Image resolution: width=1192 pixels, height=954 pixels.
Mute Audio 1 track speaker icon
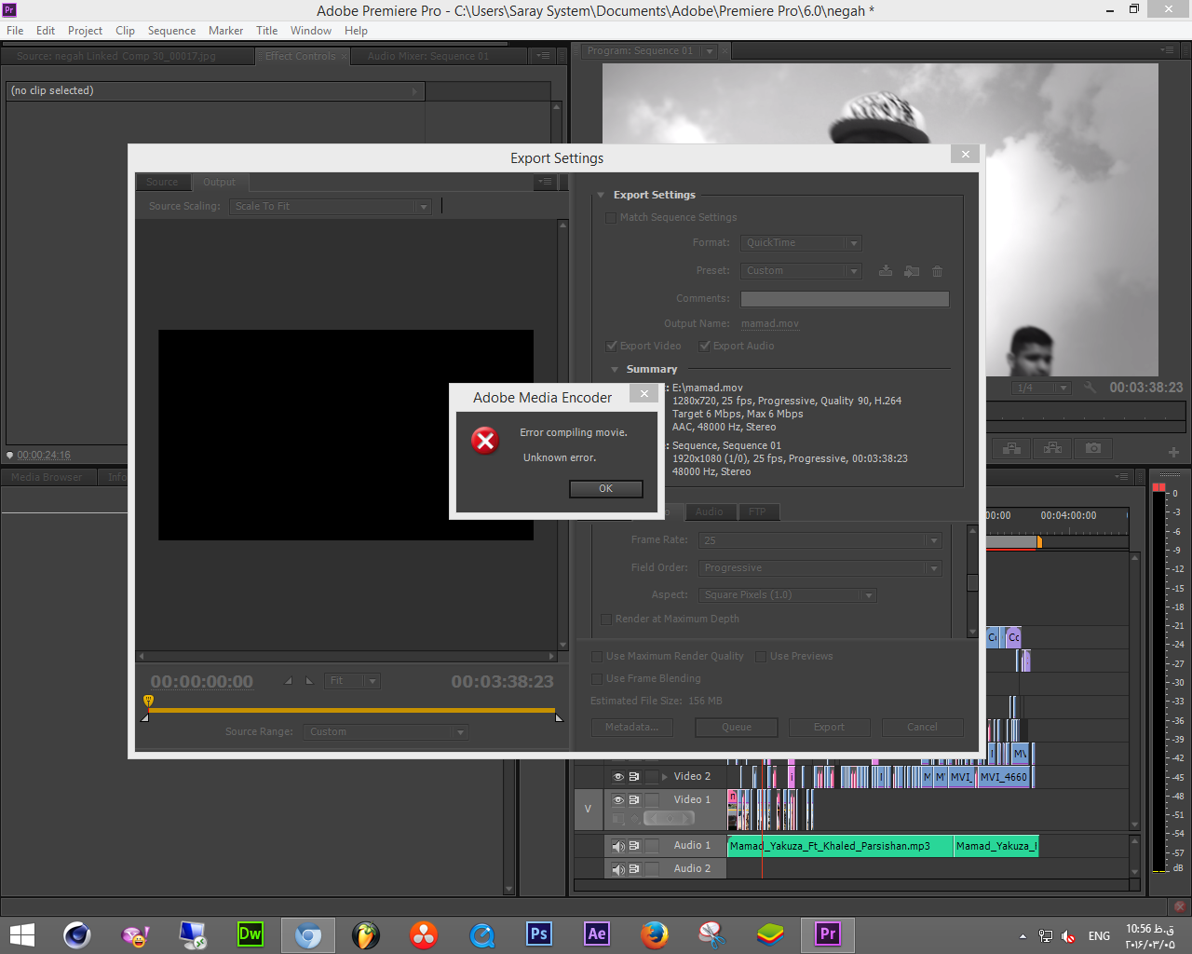coord(617,846)
